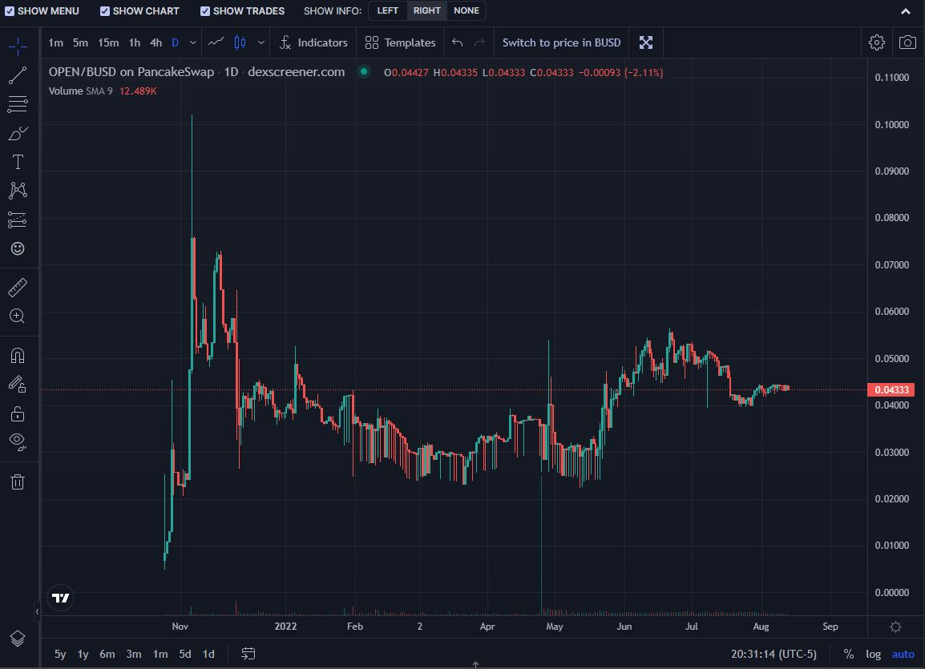925x669 pixels.
Task: Hide all drawings with eye icon
Action: pyautogui.click(x=18, y=441)
